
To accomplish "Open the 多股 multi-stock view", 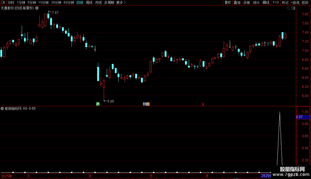I will 247,2.
